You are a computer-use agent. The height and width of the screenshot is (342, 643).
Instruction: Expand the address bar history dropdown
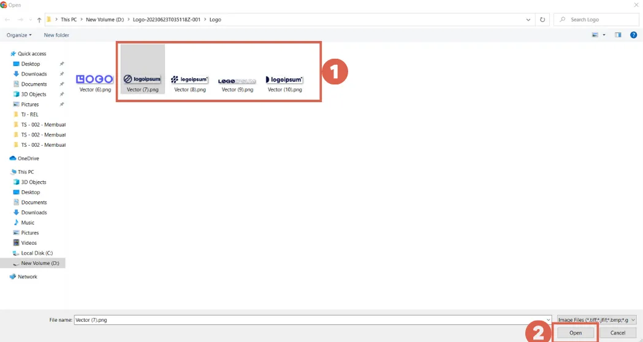pyautogui.click(x=528, y=20)
